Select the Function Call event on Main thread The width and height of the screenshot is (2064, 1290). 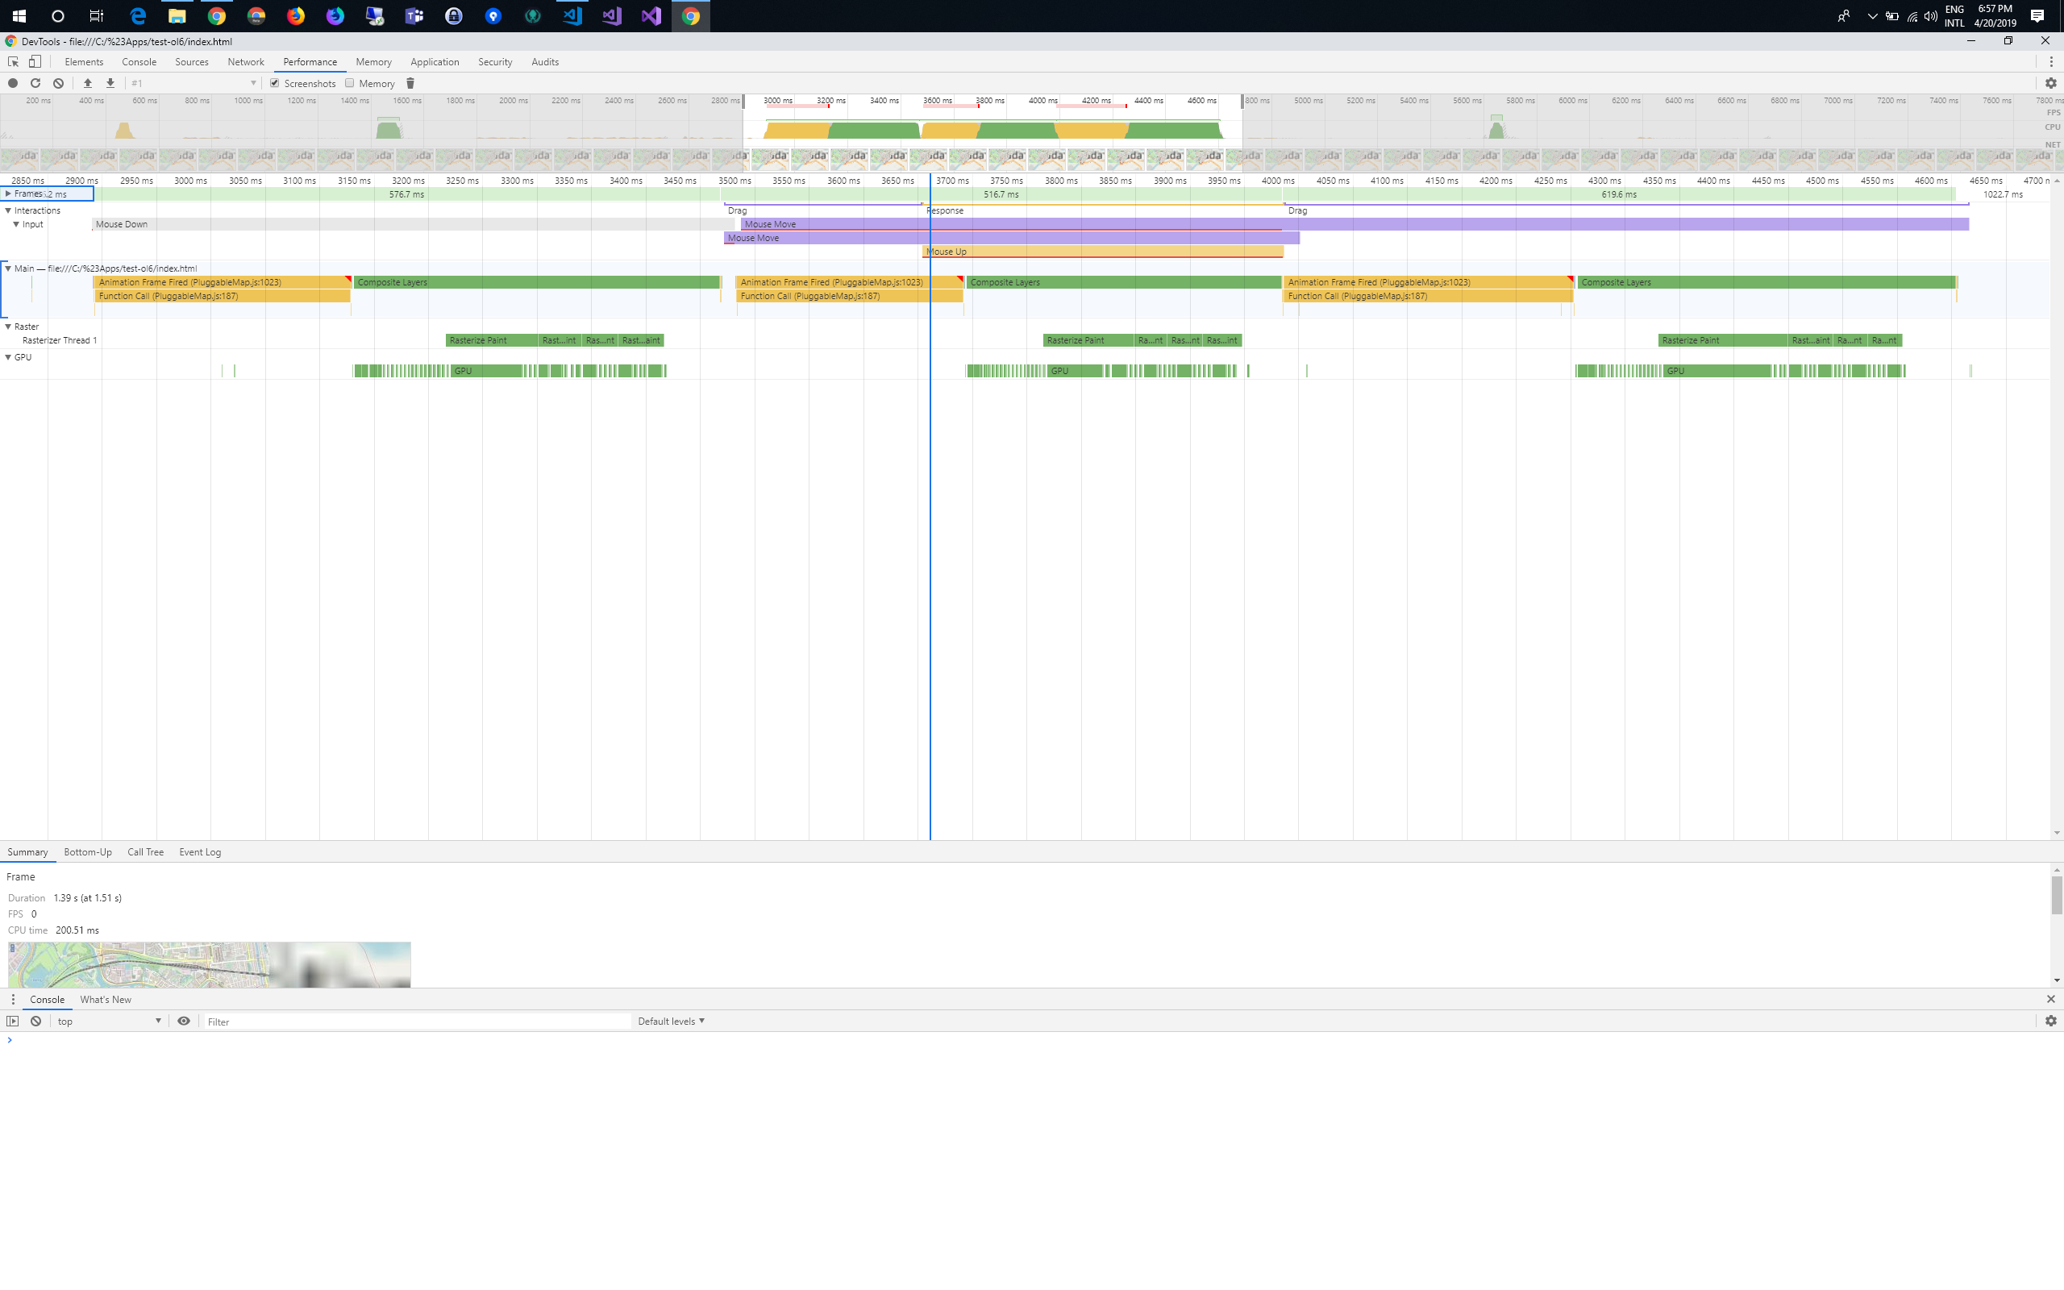coord(222,296)
